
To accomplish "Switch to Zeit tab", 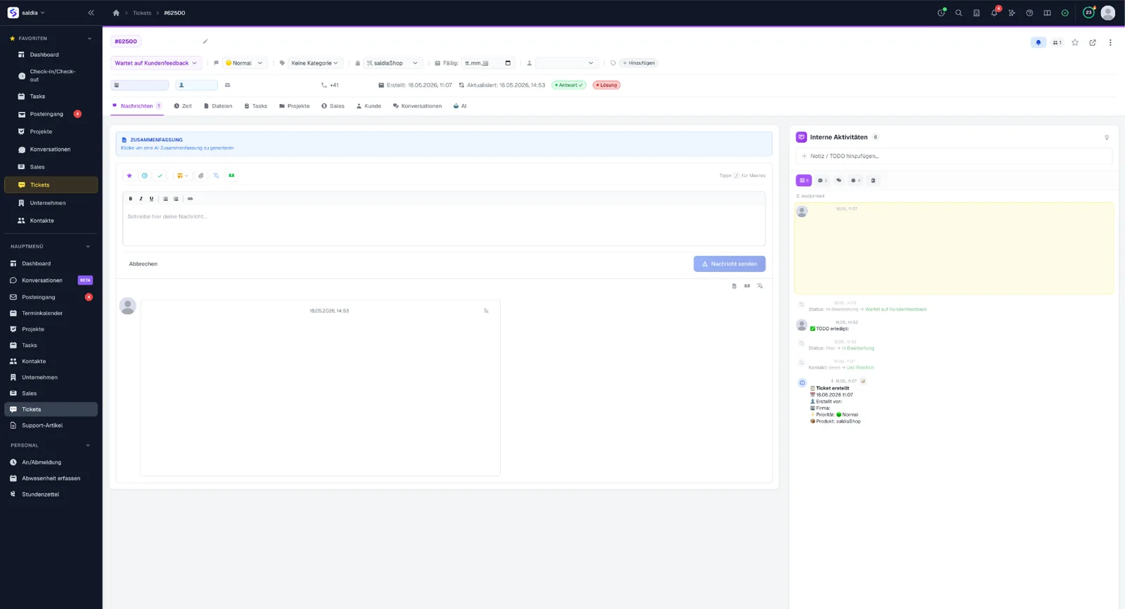I will click(x=183, y=106).
